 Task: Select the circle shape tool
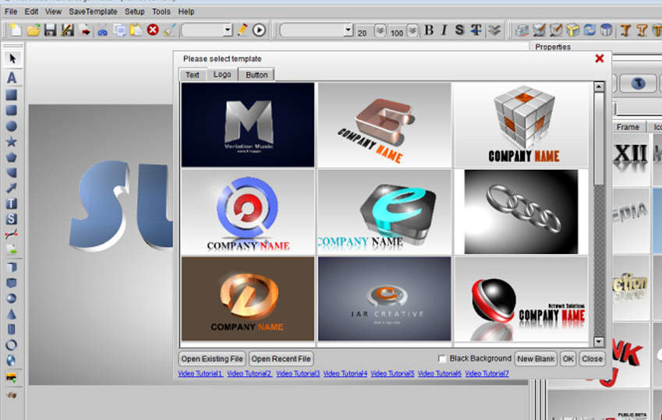coord(12,125)
